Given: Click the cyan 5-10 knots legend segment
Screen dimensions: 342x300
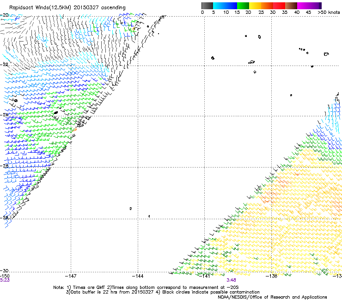Looking at the screenshot, I should tap(219, 6).
